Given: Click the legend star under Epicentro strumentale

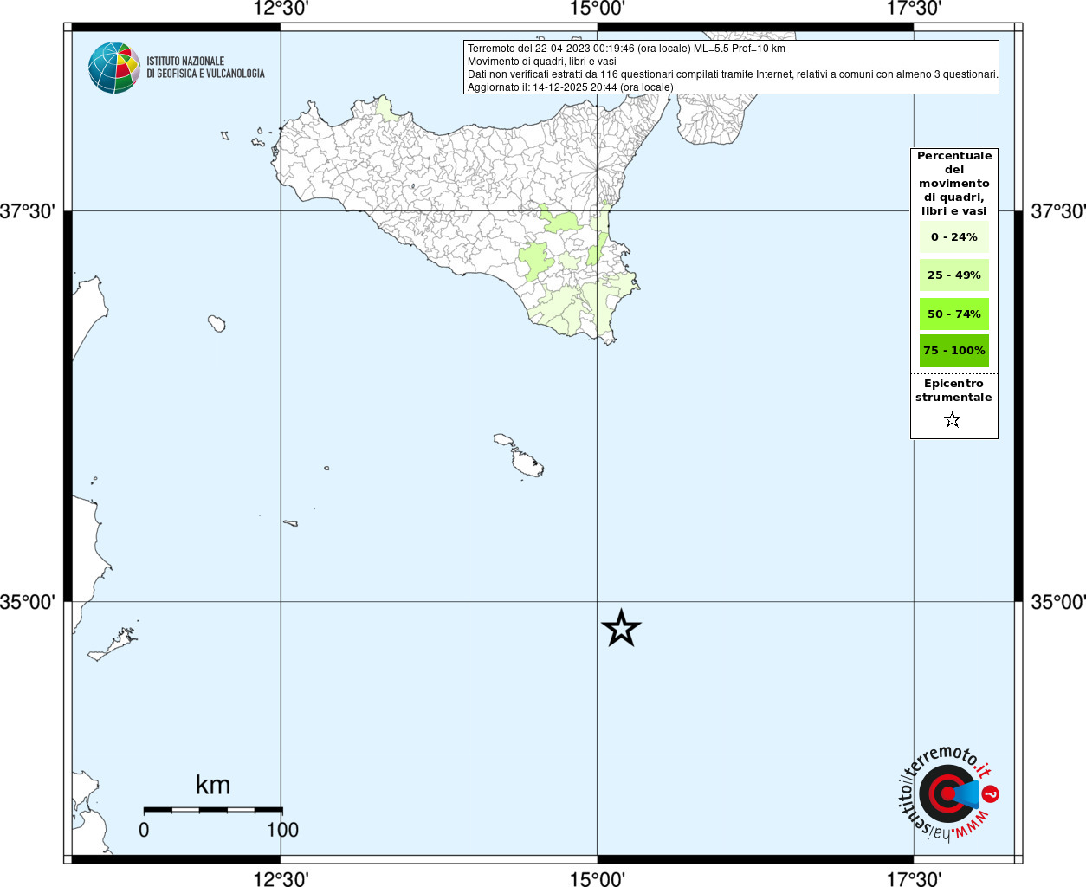Looking at the screenshot, I should point(953,420).
